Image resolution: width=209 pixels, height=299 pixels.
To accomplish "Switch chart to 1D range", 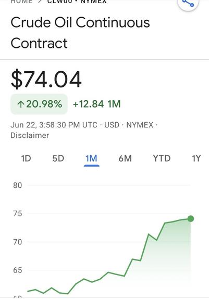I will [x=26, y=159].
